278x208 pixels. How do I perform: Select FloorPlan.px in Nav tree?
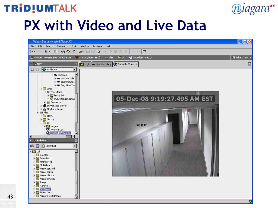click(x=55, y=130)
